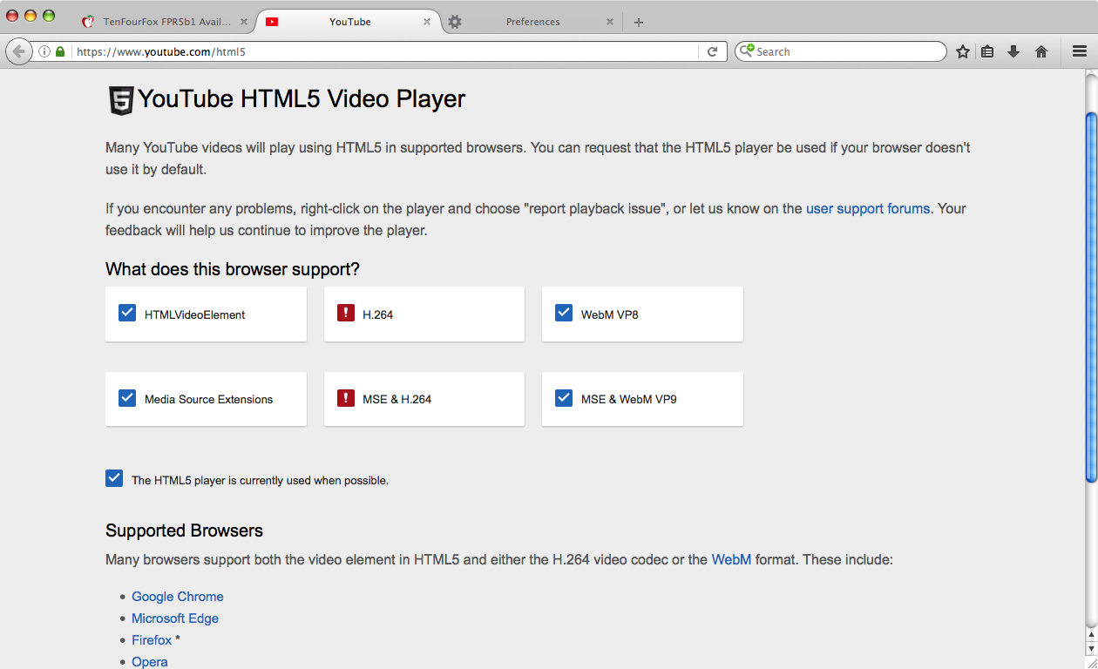Bookmark this page with the star icon
Image resolution: width=1098 pixels, height=669 pixels.
click(963, 51)
